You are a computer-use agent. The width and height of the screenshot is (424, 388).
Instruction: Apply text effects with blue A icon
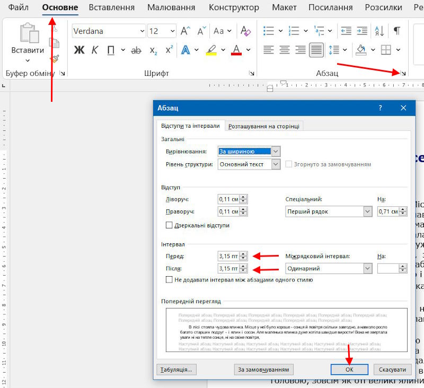coord(185,50)
